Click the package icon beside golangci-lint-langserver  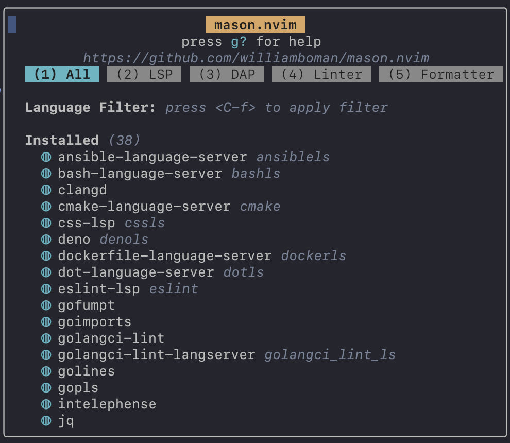point(46,354)
